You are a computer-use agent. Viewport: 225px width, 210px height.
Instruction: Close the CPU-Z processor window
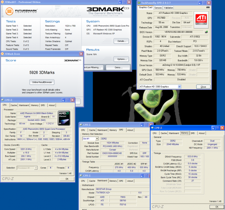click(x=72, y=100)
